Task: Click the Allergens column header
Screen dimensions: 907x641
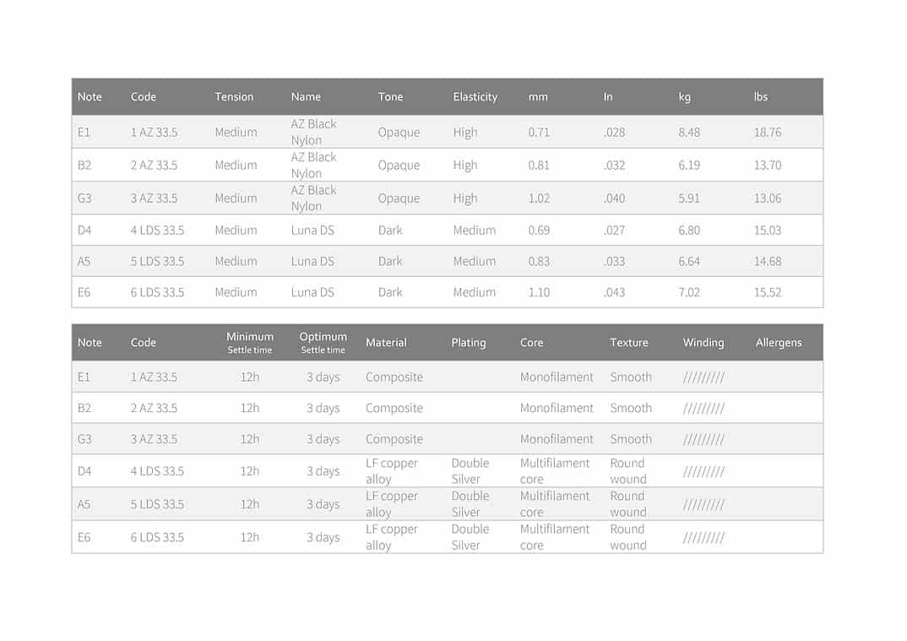Action: (x=778, y=343)
